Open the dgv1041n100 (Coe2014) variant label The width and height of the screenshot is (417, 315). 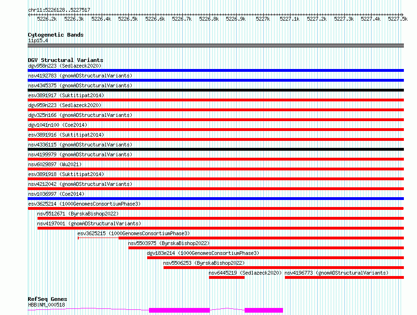pos(58,125)
